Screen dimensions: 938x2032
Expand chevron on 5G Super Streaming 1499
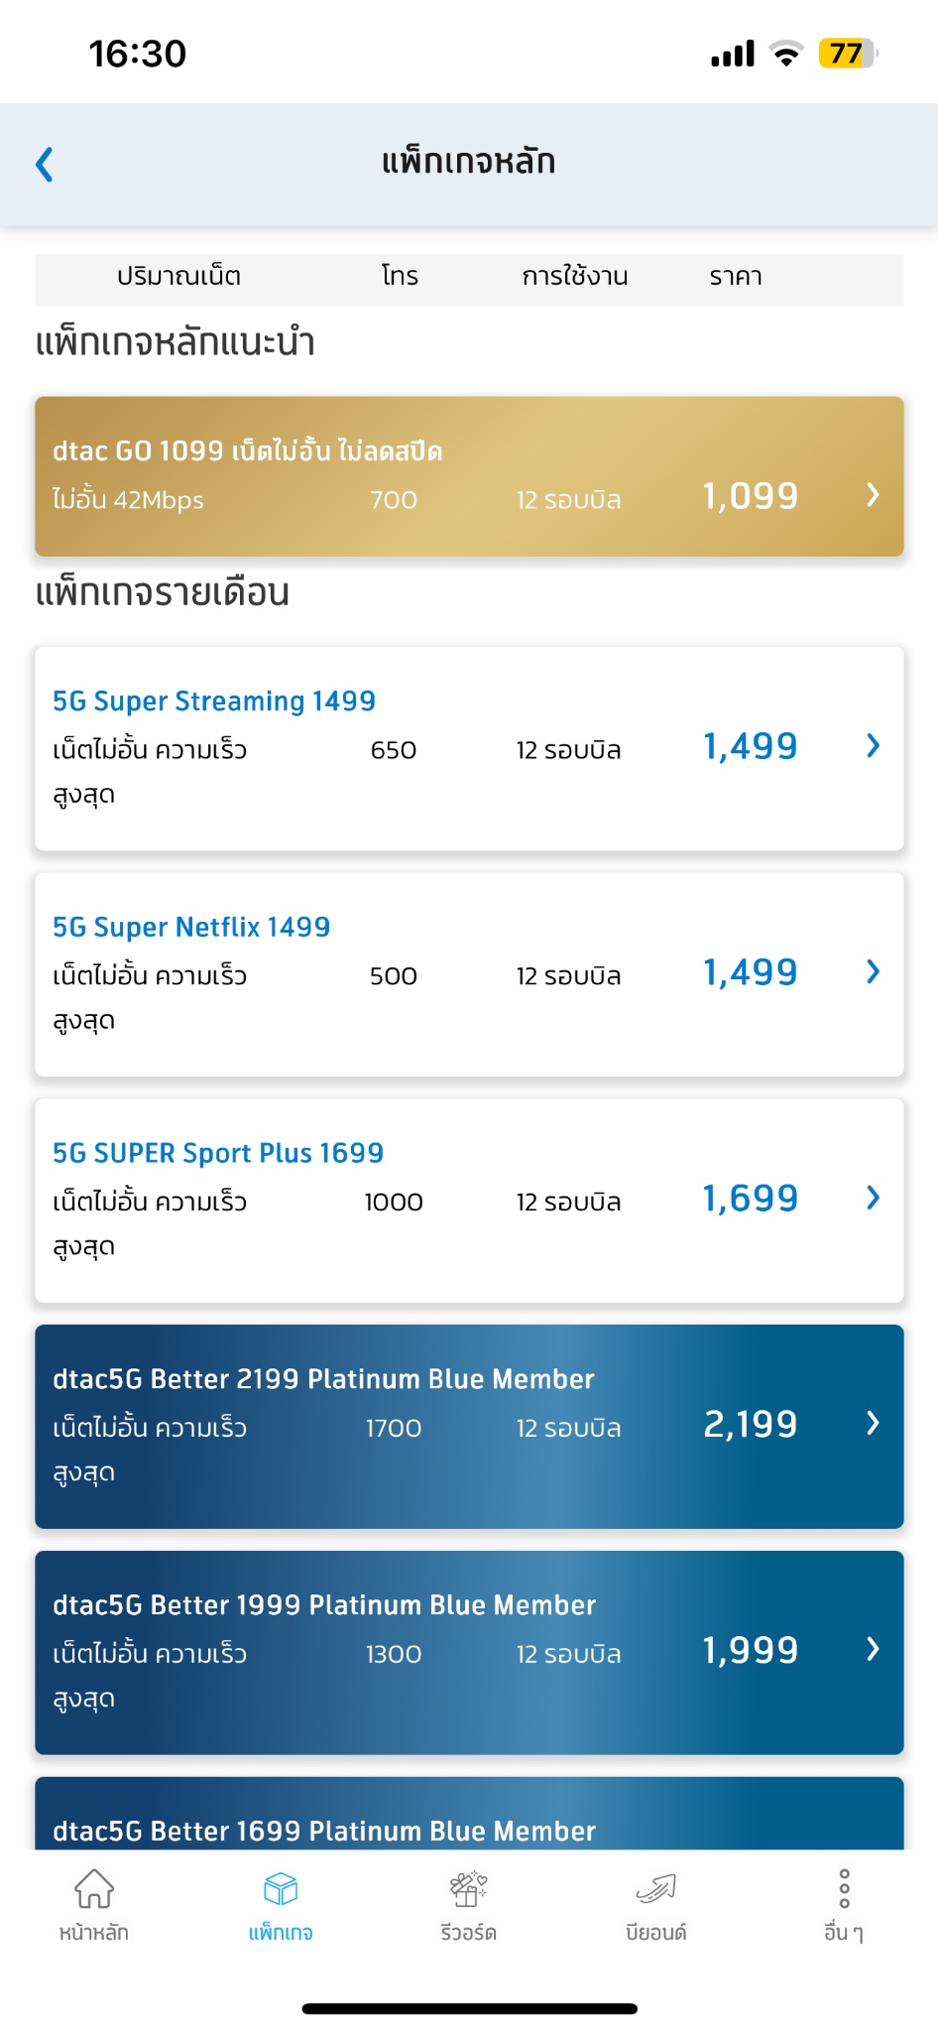click(873, 745)
